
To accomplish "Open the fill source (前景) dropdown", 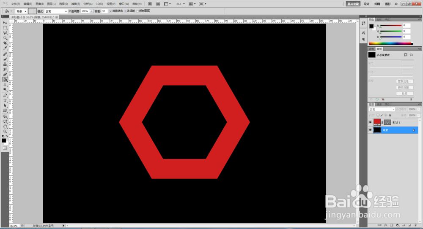I will pyautogui.click(x=21, y=11).
